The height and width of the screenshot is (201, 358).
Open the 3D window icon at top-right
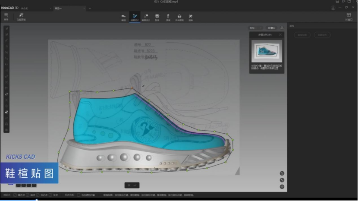click(349, 16)
